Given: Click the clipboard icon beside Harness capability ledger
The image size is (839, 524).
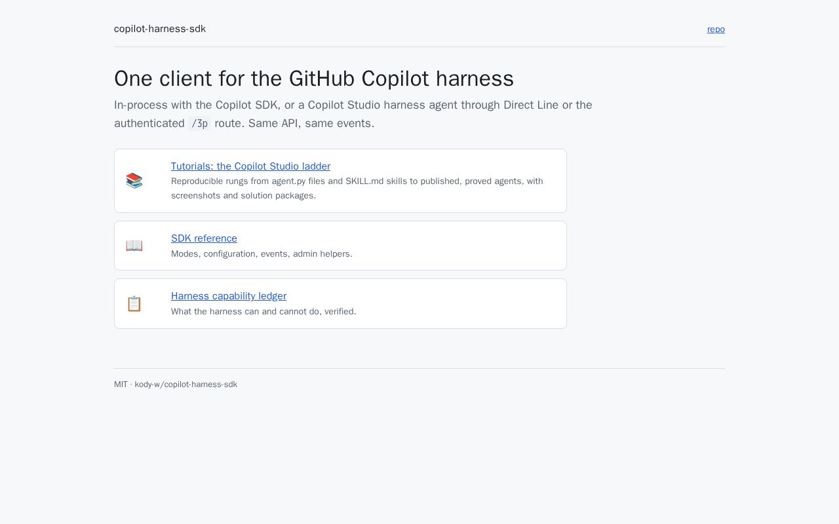Looking at the screenshot, I should (134, 304).
